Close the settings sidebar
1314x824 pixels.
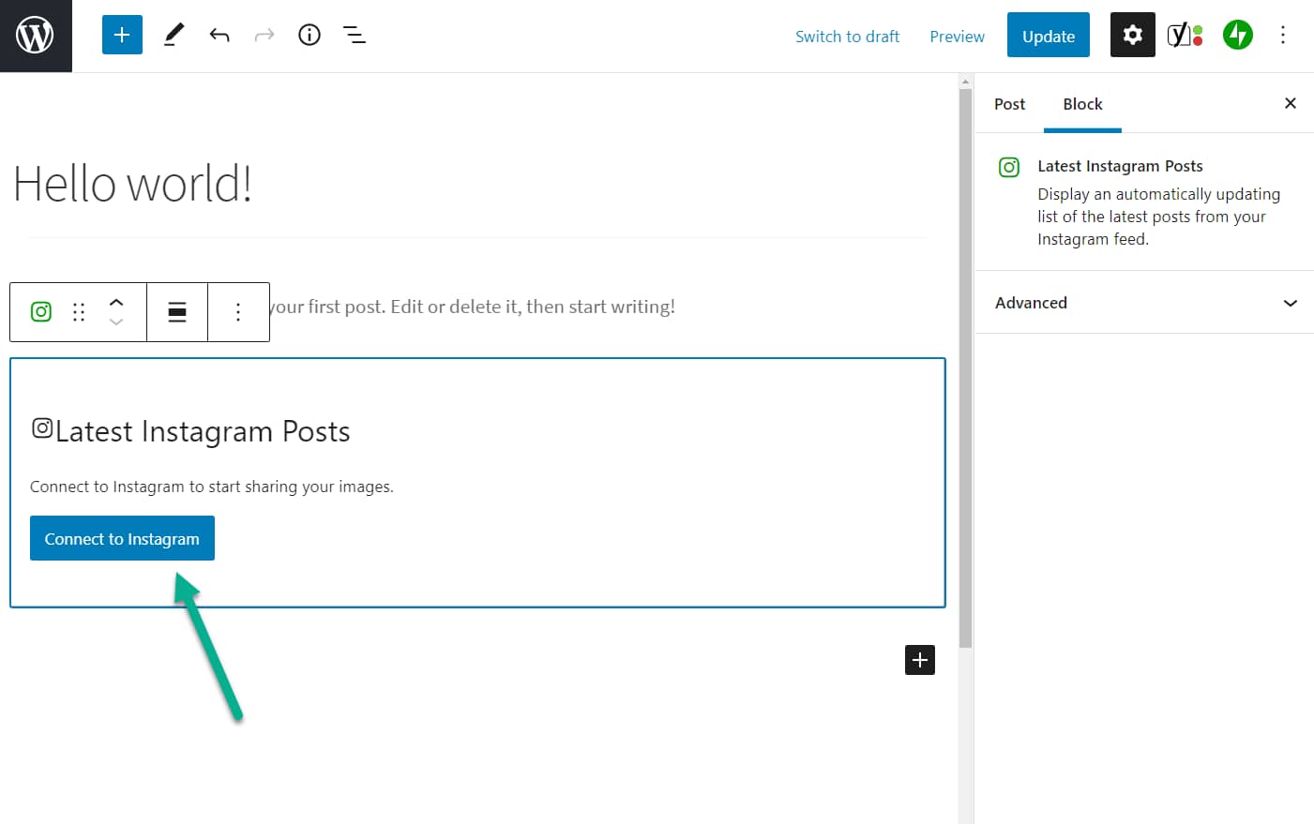[1291, 103]
